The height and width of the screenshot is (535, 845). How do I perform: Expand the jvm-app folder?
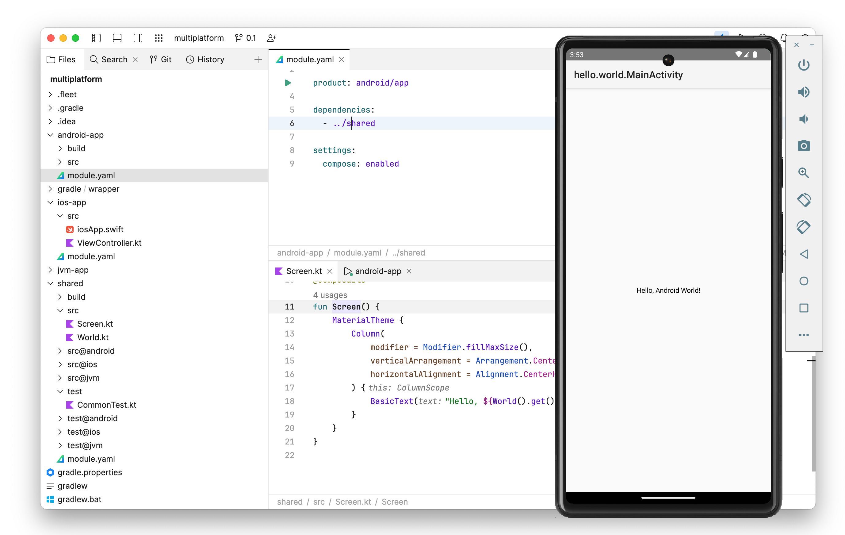tap(50, 270)
